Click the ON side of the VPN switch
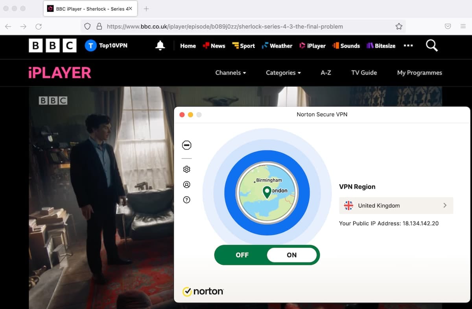This screenshot has width=472, height=309. pyautogui.click(x=292, y=255)
